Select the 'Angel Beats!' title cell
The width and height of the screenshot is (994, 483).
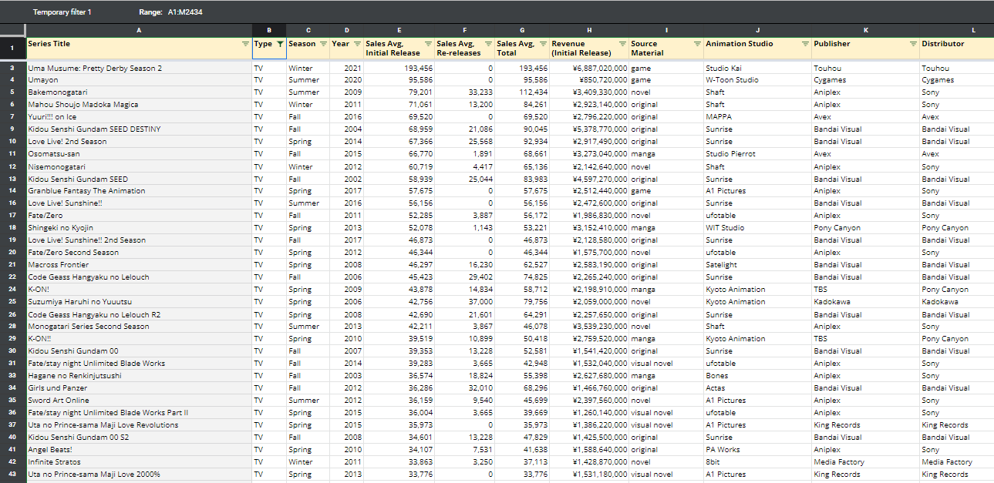pos(139,450)
